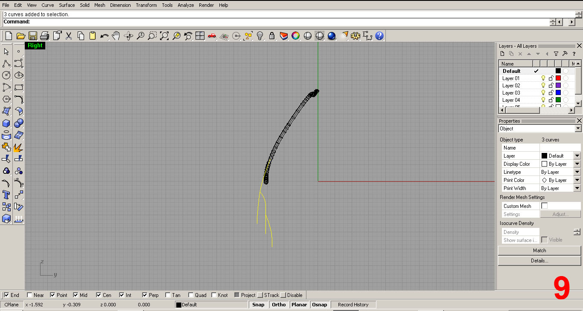The image size is (583, 311).
Task: Select the Rotate View tool
Action: click(128, 36)
